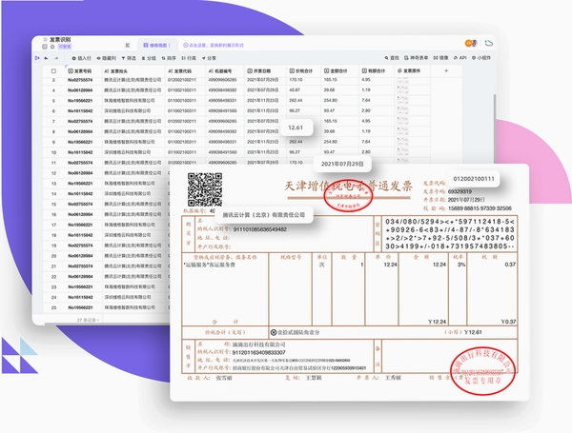Open the 维格视图 tab options dots
Viewport: 572px width, 433px height.
pyautogui.click(x=170, y=45)
